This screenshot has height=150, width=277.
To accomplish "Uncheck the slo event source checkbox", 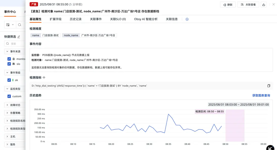I will [9, 64].
